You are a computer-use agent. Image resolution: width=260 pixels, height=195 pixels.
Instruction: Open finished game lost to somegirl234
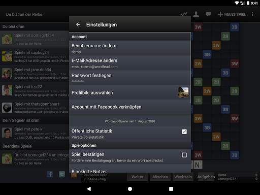[35, 158]
